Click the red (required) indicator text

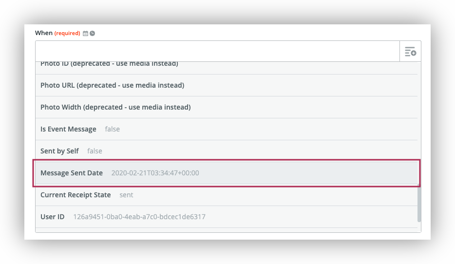(67, 34)
